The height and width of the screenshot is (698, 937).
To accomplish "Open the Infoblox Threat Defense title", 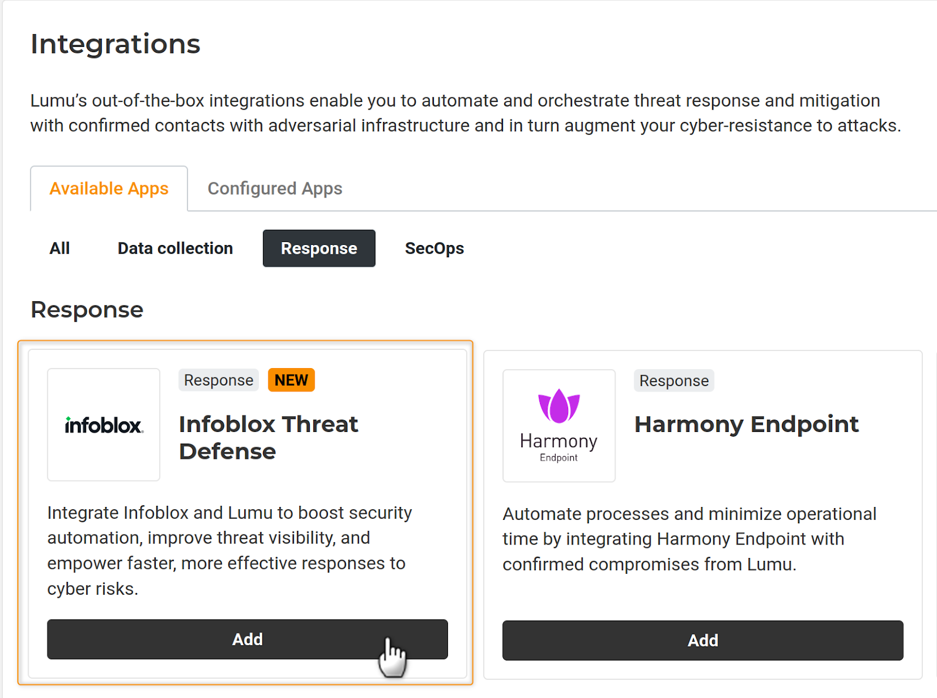I will pyautogui.click(x=268, y=438).
